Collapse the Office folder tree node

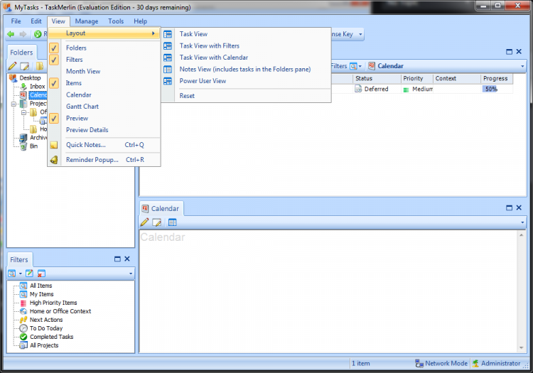(x=23, y=112)
